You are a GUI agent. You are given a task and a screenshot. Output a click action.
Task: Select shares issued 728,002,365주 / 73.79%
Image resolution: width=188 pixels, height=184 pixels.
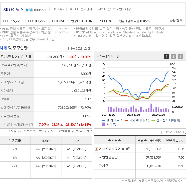coord(74,107)
